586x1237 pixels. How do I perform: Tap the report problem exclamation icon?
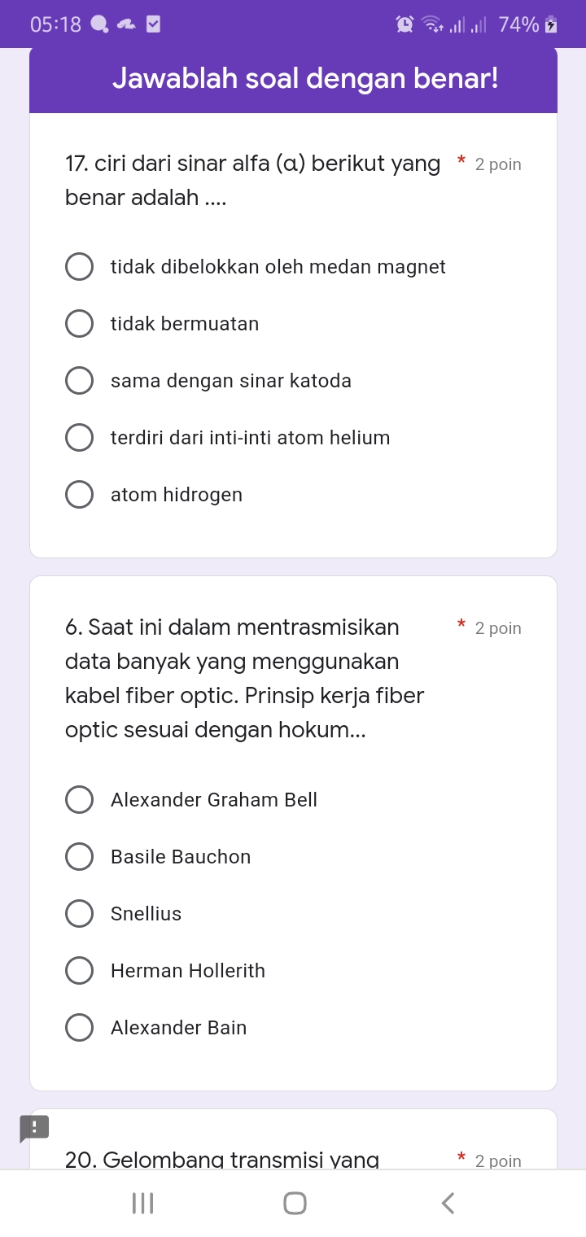(x=34, y=1128)
